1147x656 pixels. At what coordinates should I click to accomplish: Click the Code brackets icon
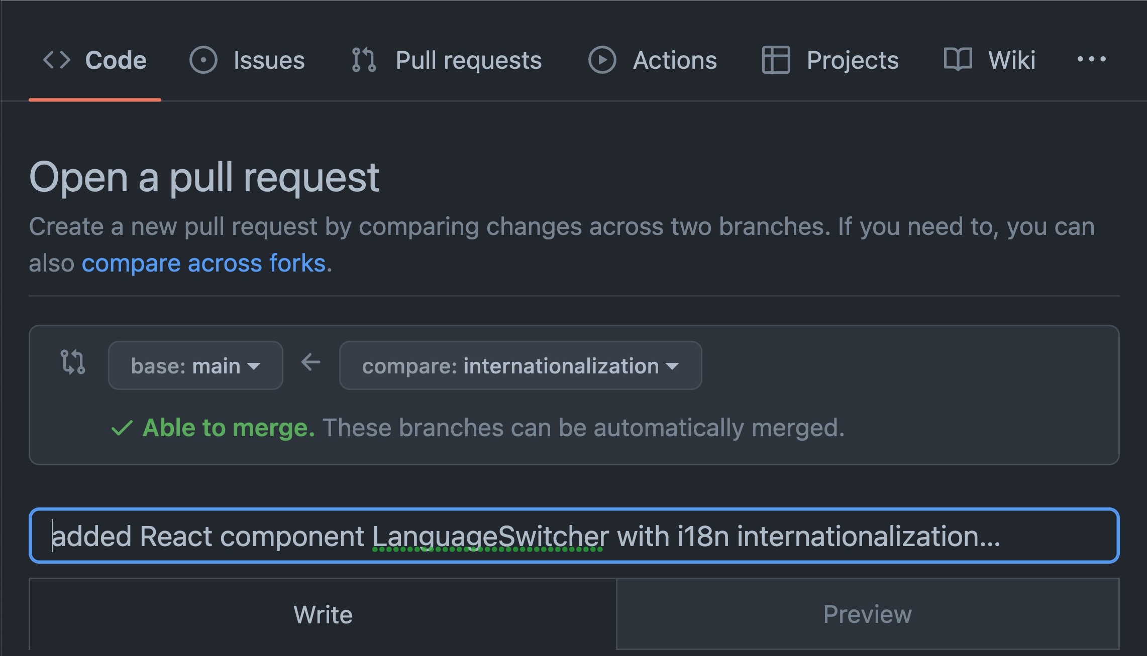pyautogui.click(x=57, y=60)
